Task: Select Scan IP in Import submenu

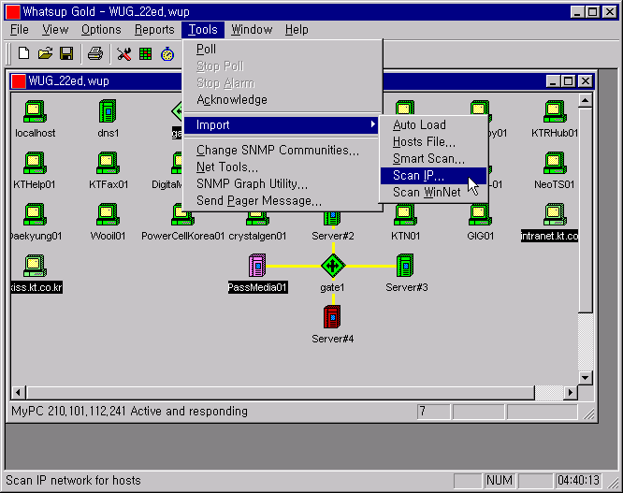Action: pos(433,176)
